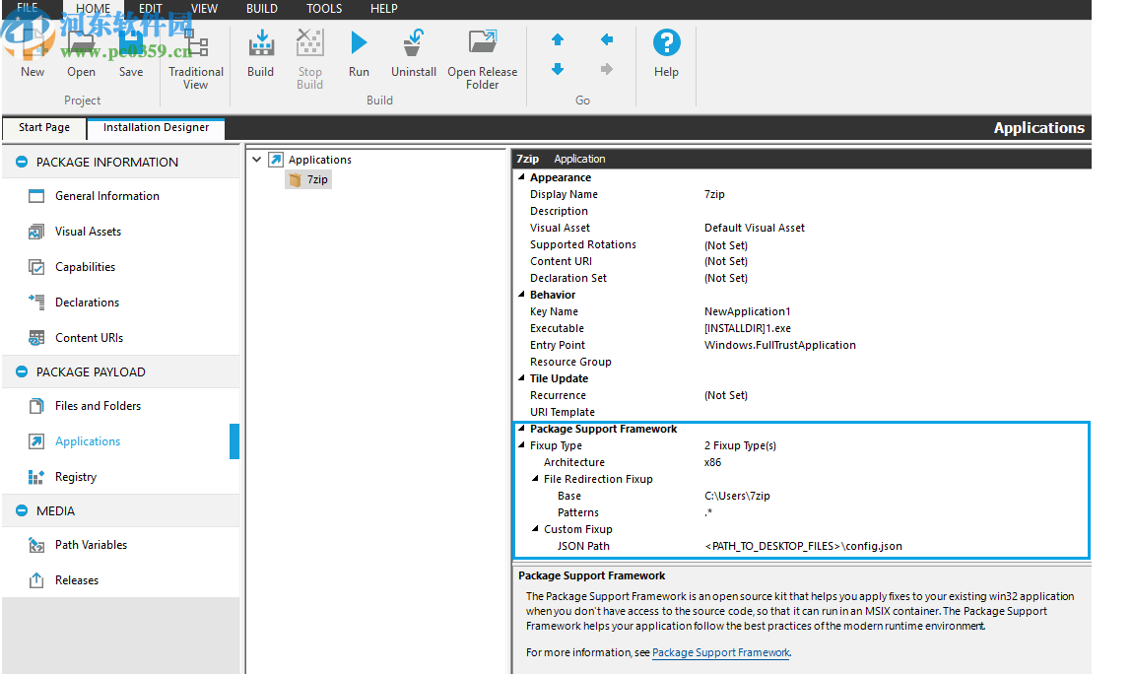Collapse the Behavior property group
This screenshot has width=1133, height=674.
tap(520, 294)
